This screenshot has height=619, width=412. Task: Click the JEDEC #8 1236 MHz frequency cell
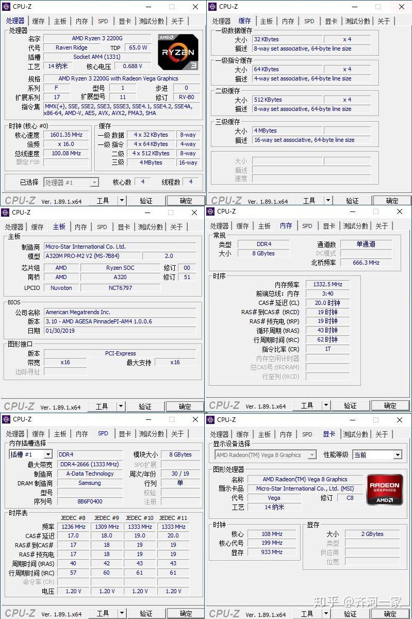(x=73, y=527)
